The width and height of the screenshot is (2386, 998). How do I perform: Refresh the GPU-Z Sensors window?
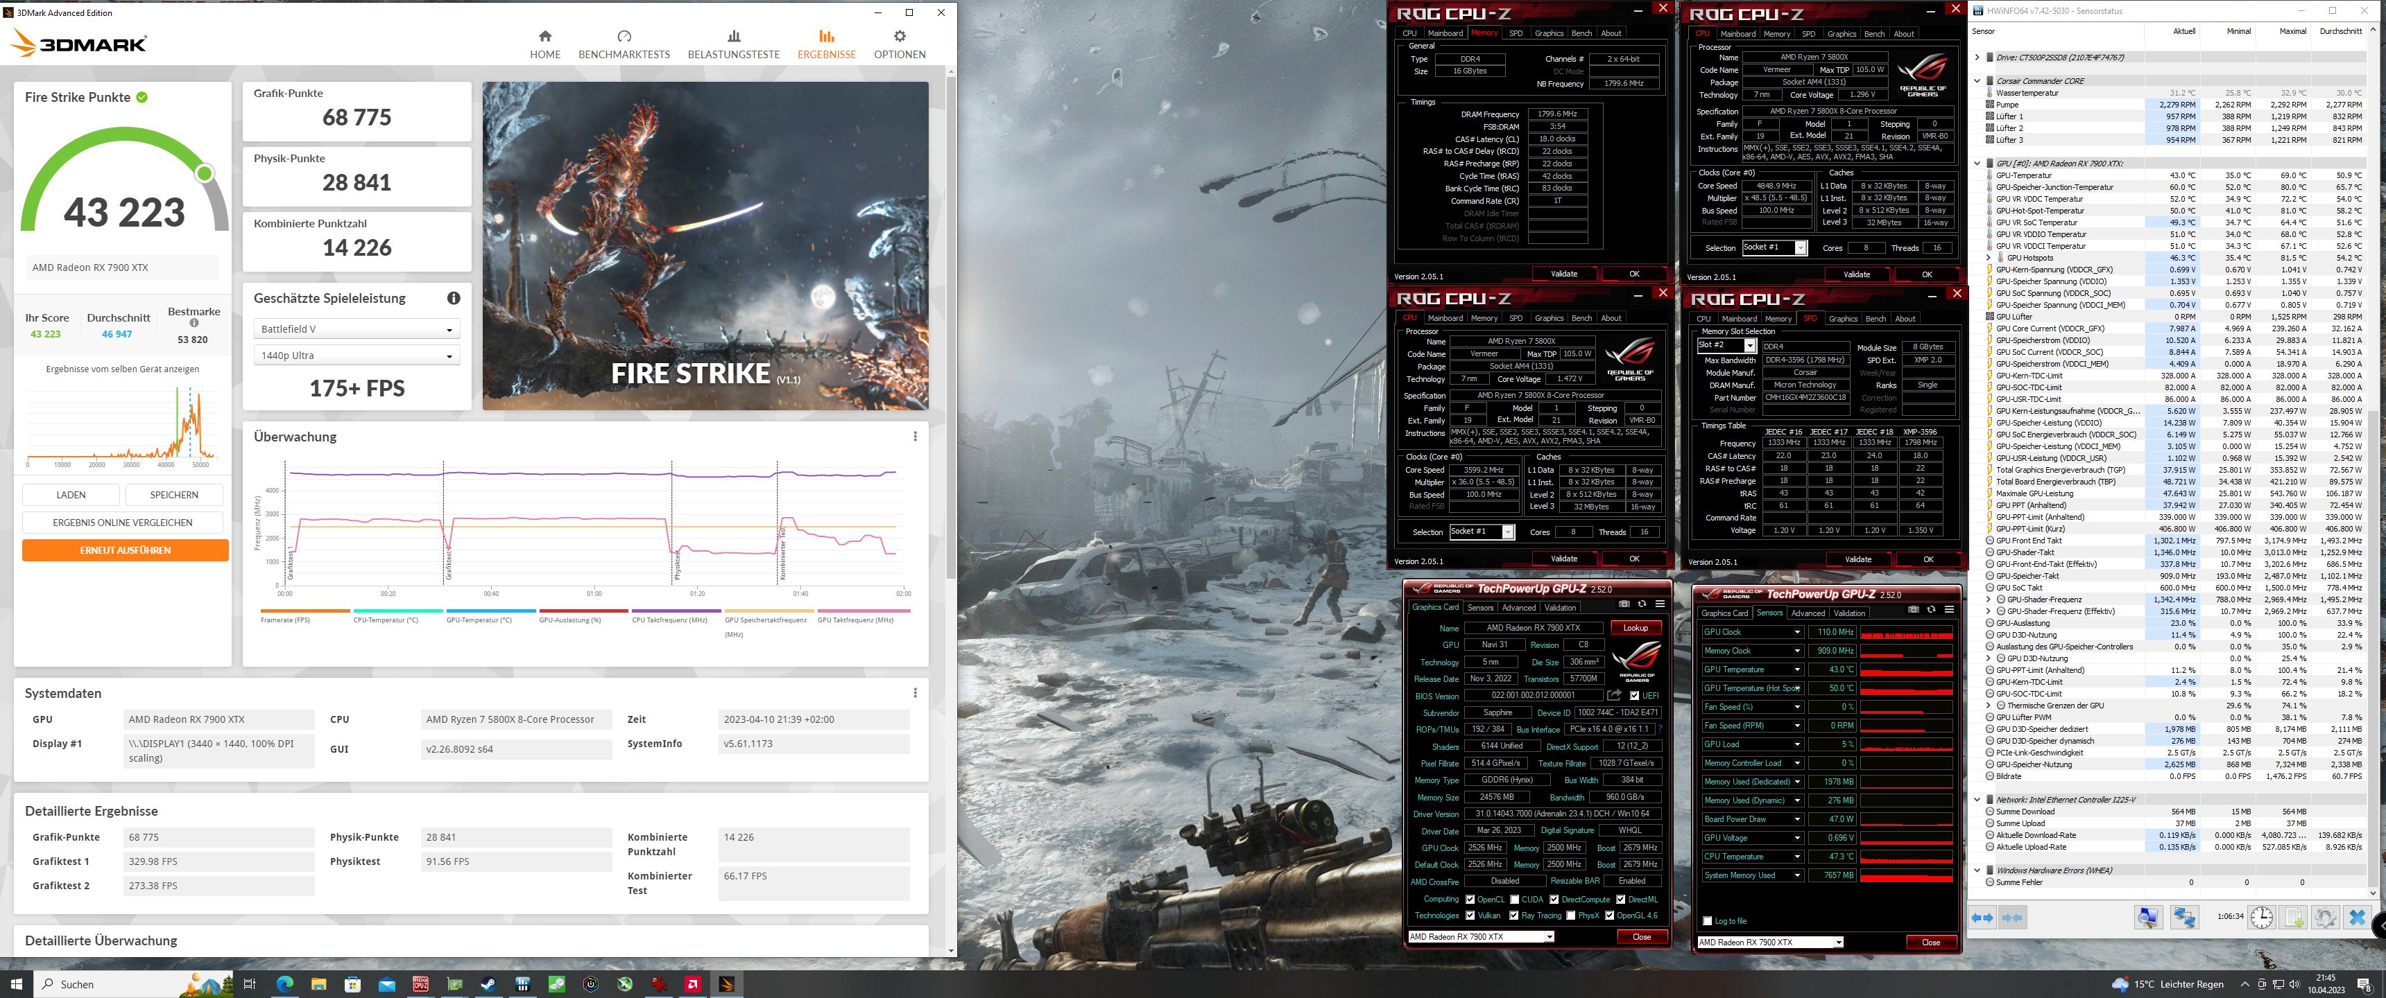click(x=1931, y=609)
